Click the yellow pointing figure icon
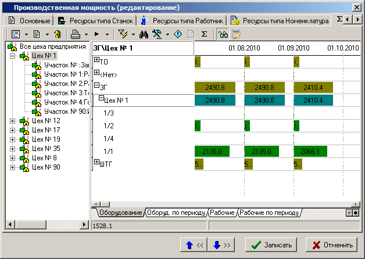 (58, 34)
